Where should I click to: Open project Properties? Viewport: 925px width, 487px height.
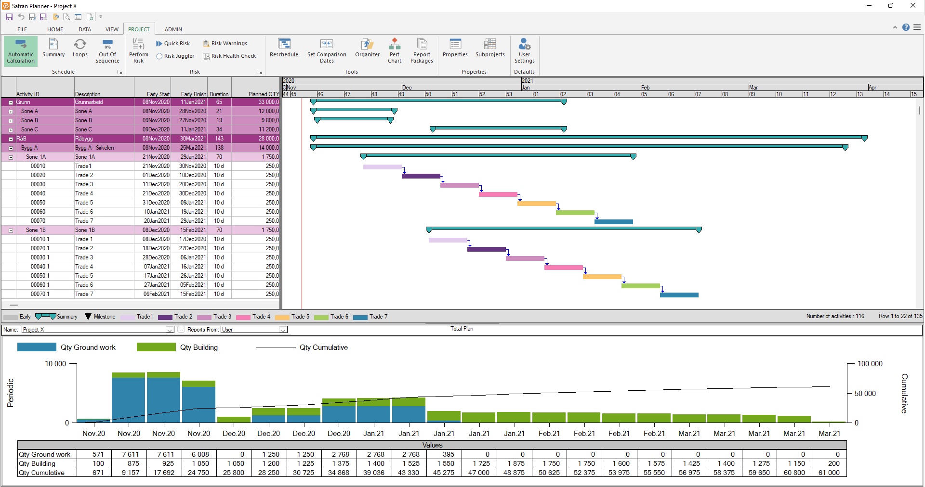(455, 48)
